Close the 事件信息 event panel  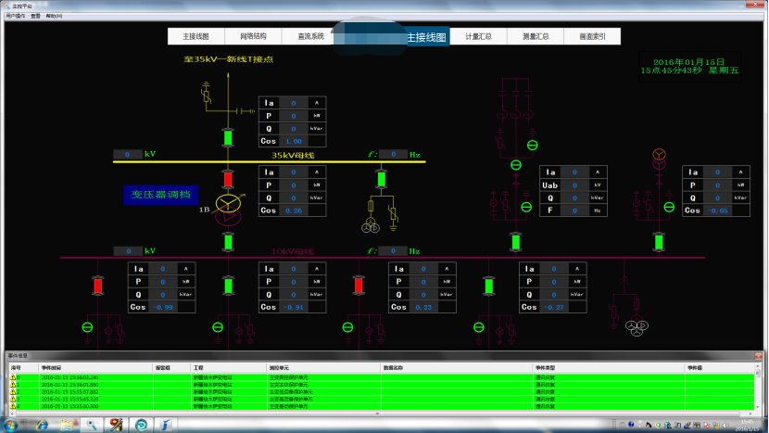[x=759, y=355]
